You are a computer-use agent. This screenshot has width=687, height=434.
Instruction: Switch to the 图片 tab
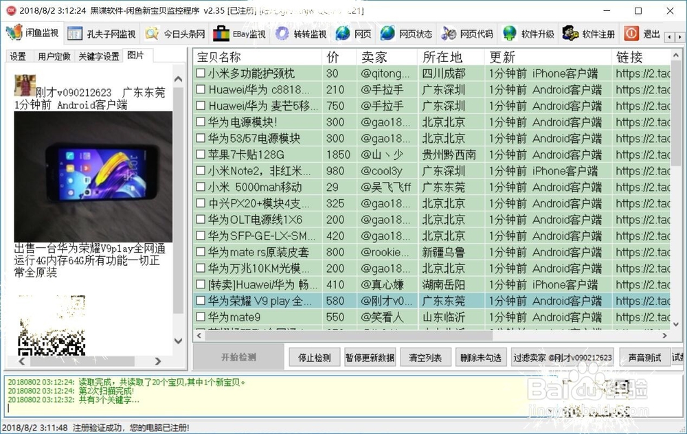coord(137,55)
